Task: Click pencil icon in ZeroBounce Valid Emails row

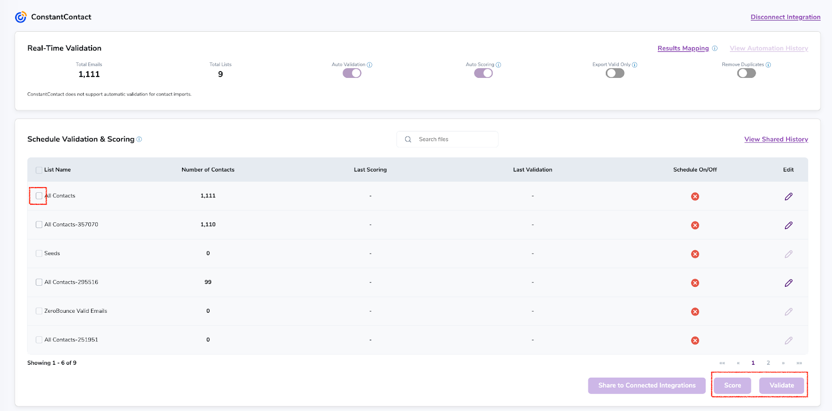Action: coord(789,312)
